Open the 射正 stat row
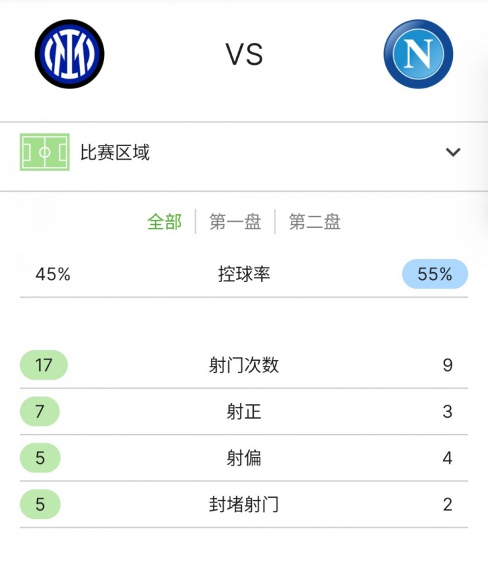 [244, 411]
